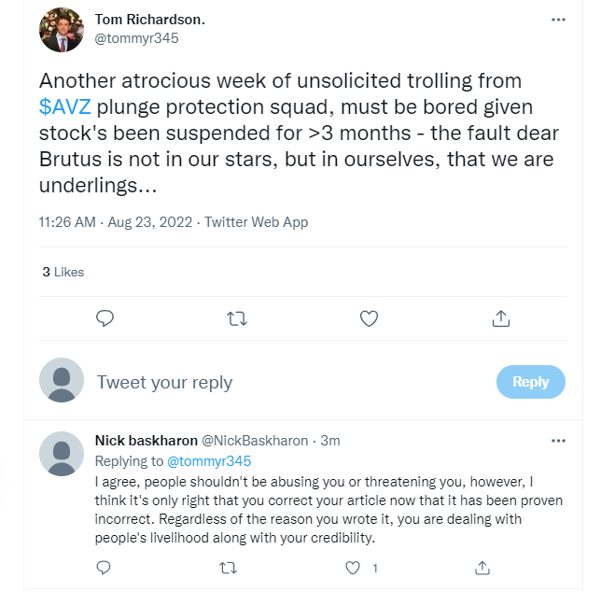Image resolution: width=601 pixels, height=592 pixels.
Task: Retweet Tom Richardson's main tweet
Action: click(x=237, y=318)
